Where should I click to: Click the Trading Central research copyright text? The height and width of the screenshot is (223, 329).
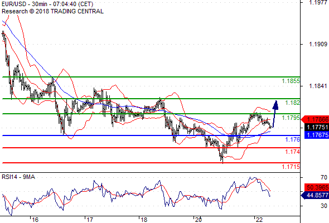(52, 11)
